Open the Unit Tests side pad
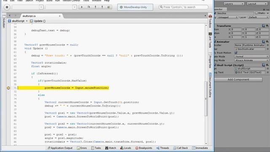 210,40
